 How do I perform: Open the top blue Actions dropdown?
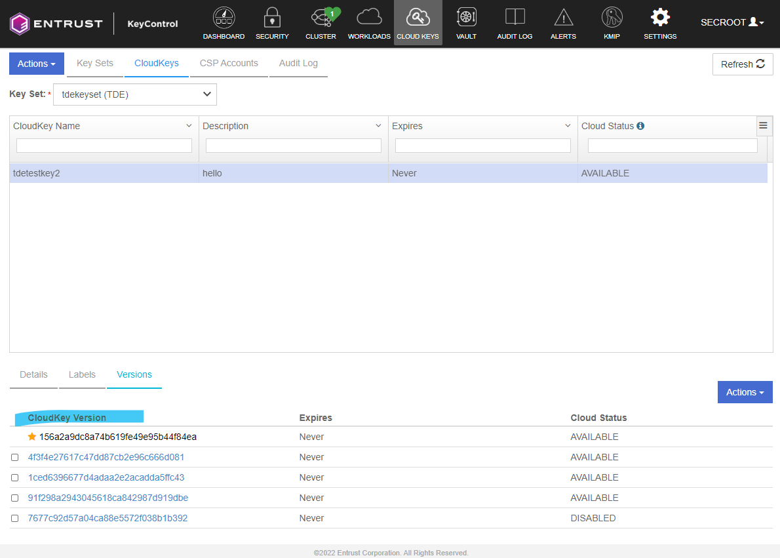pos(36,64)
